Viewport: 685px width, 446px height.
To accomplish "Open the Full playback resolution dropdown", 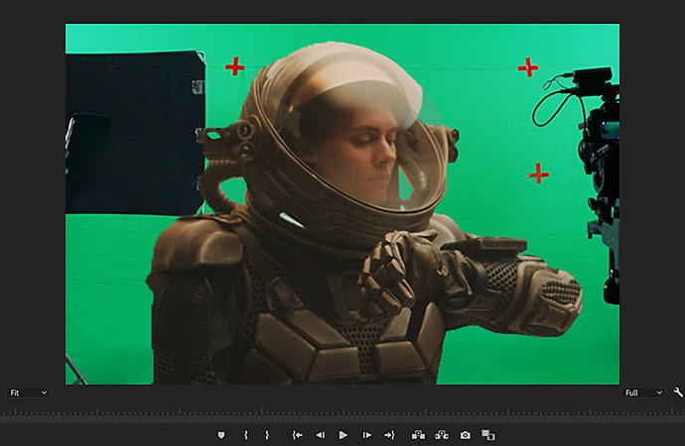I will click(643, 392).
